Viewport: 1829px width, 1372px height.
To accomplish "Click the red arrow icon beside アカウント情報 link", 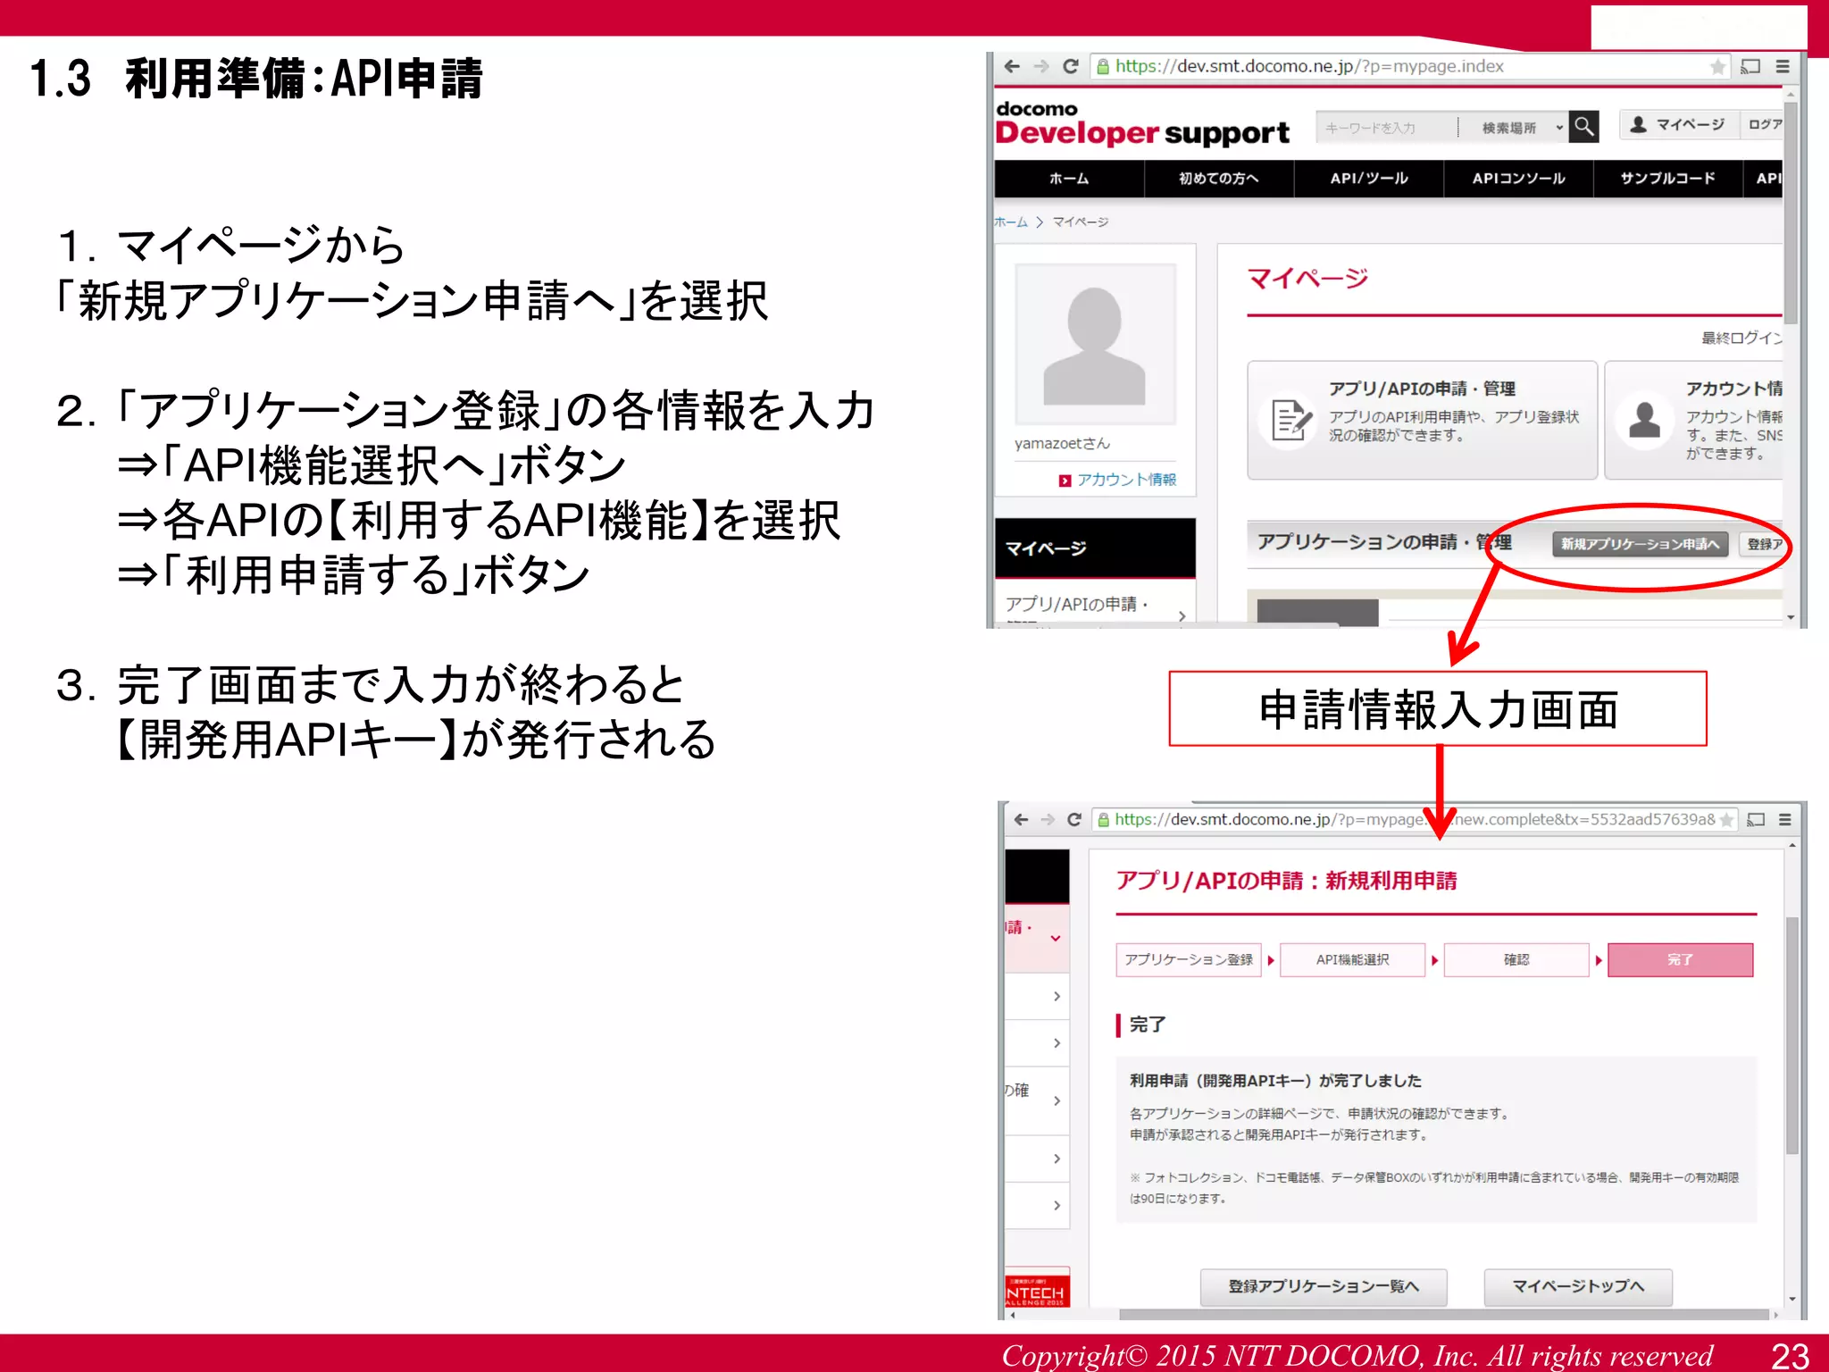I will (1065, 481).
